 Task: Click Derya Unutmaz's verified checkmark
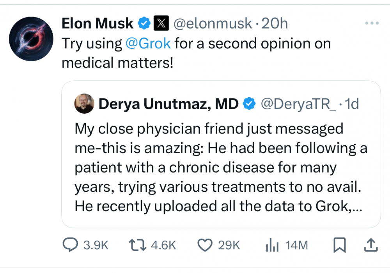(250, 103)
